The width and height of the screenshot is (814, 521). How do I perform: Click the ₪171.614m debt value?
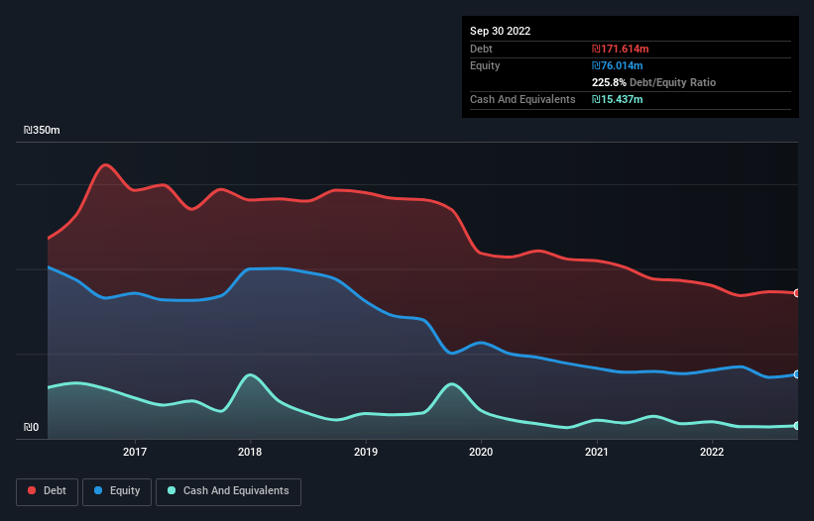(621, 49)
